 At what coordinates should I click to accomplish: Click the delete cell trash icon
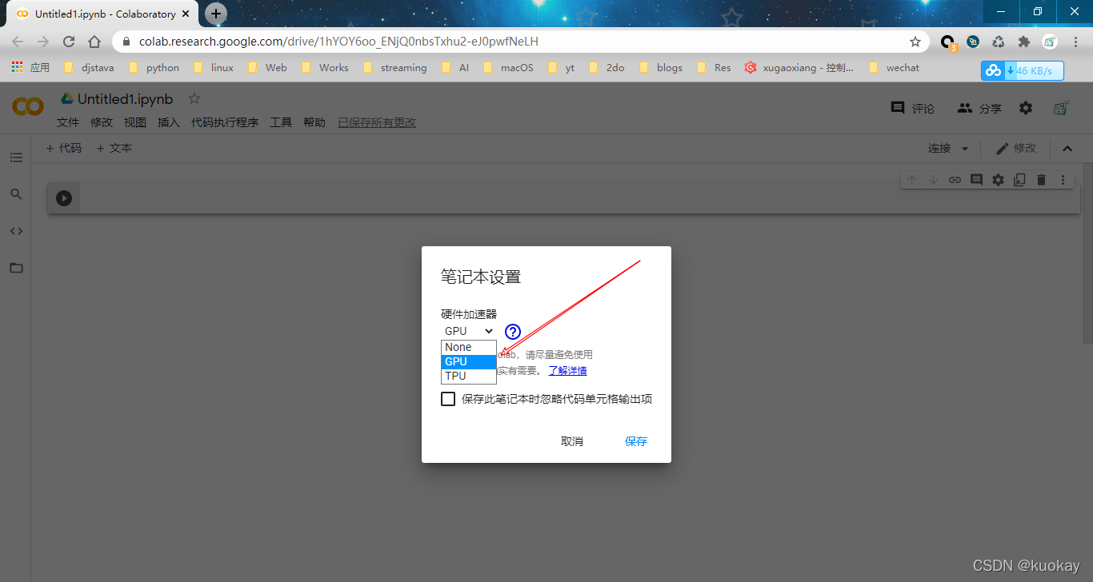point(1041,180)
